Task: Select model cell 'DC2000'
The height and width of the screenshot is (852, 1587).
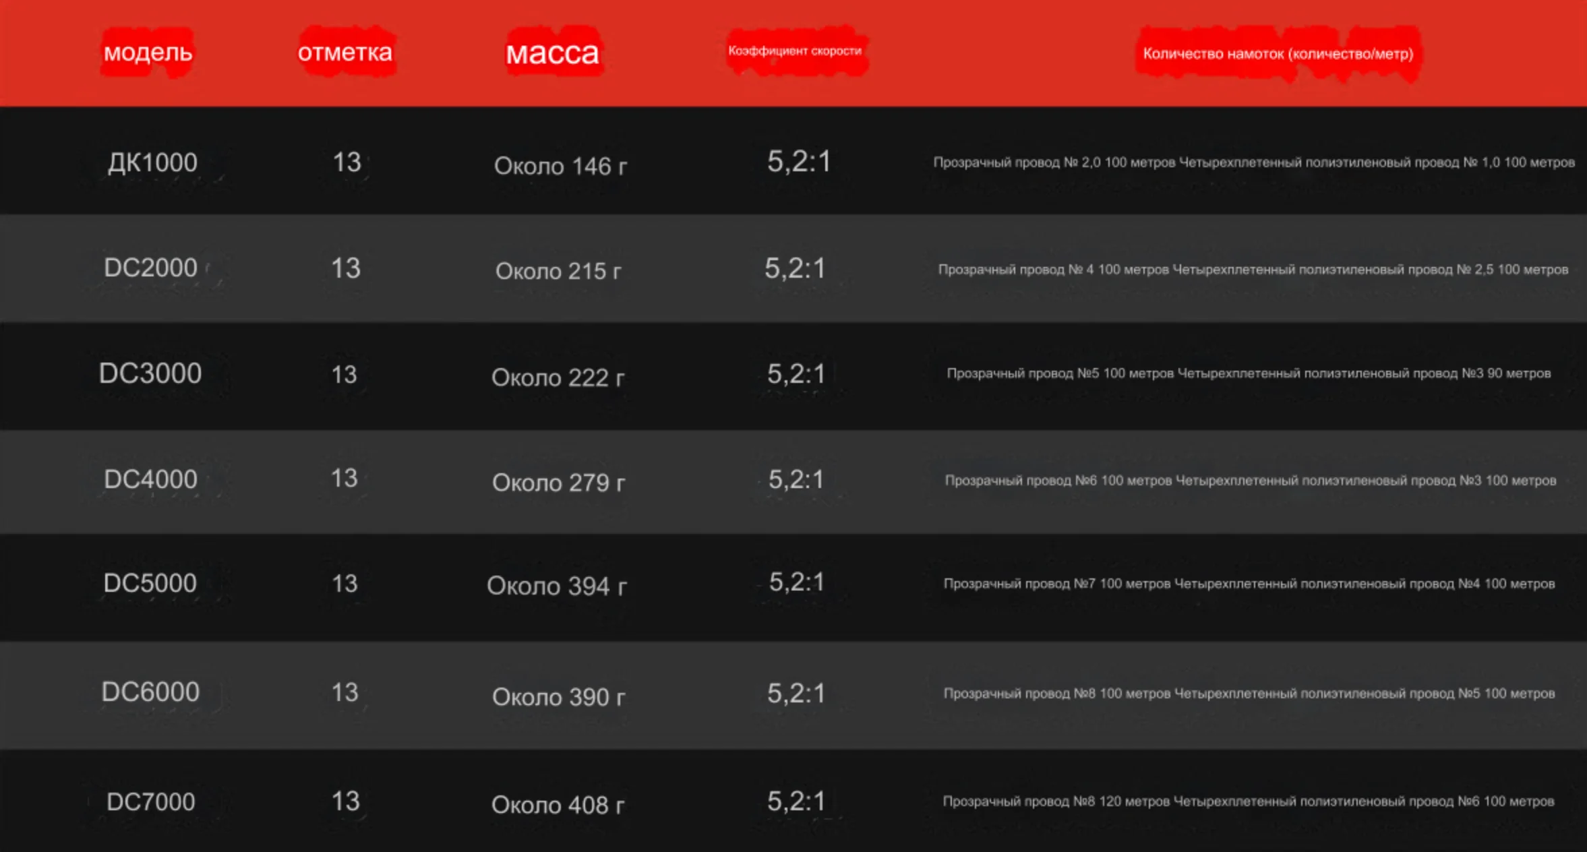Action: click(150, 268)
